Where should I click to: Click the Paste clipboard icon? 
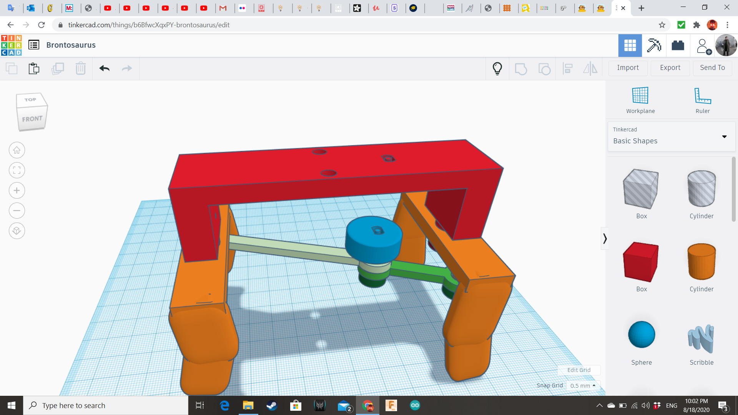tap(34, 68)
